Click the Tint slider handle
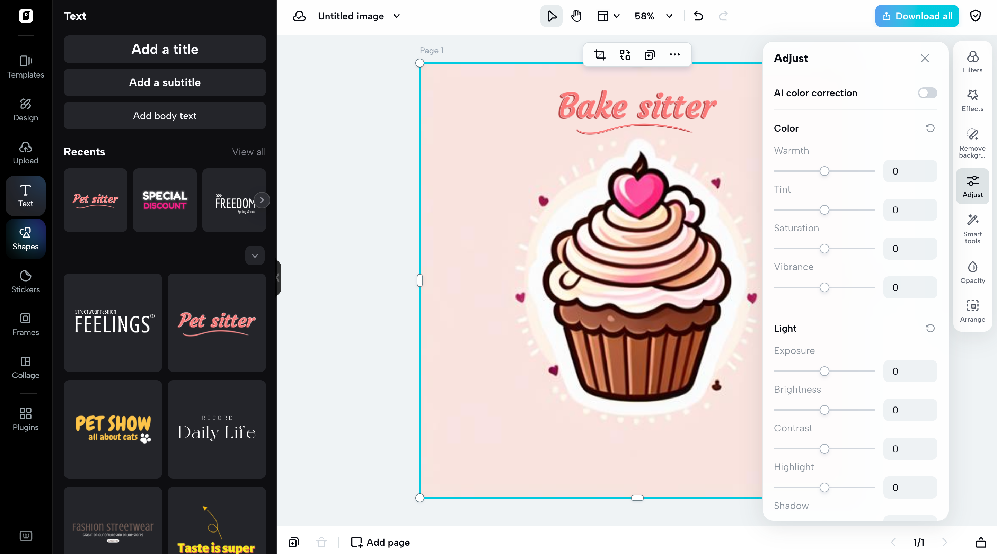 pos(824,210)
